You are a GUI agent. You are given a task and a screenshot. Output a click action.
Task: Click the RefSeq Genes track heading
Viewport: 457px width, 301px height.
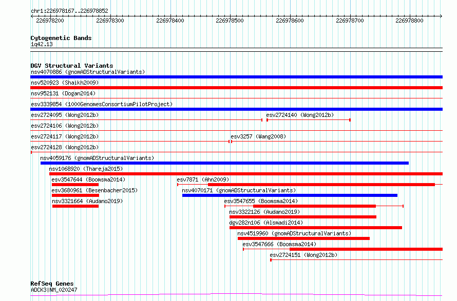point(52,284)
